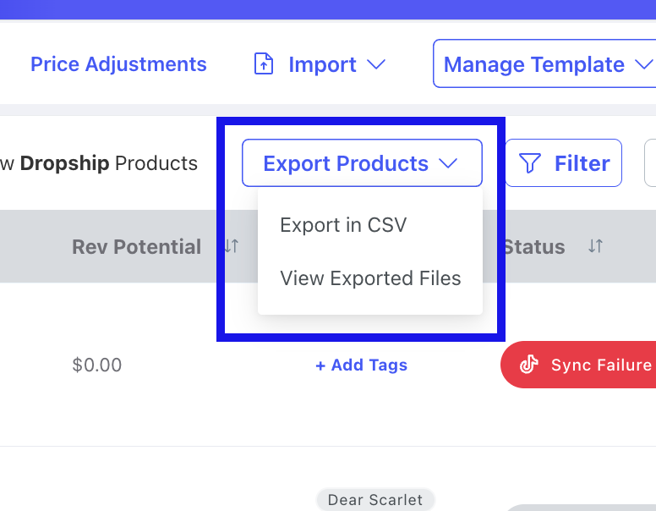Click the + Add Tags link

(361, 365)
